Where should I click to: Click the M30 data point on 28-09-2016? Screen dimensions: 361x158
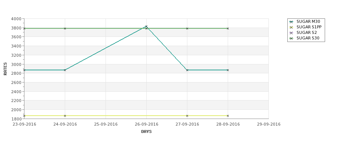coord(228,70)
